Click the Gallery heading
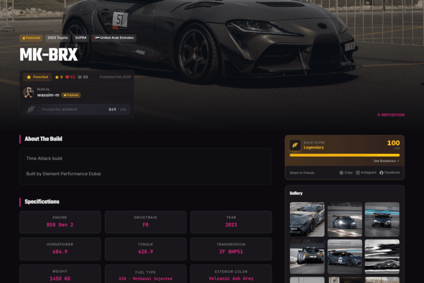This screenshot has width=424, height=283. click(296, 193)
